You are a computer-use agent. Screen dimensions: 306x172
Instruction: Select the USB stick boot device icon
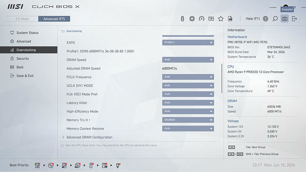(x=91, y=165)
